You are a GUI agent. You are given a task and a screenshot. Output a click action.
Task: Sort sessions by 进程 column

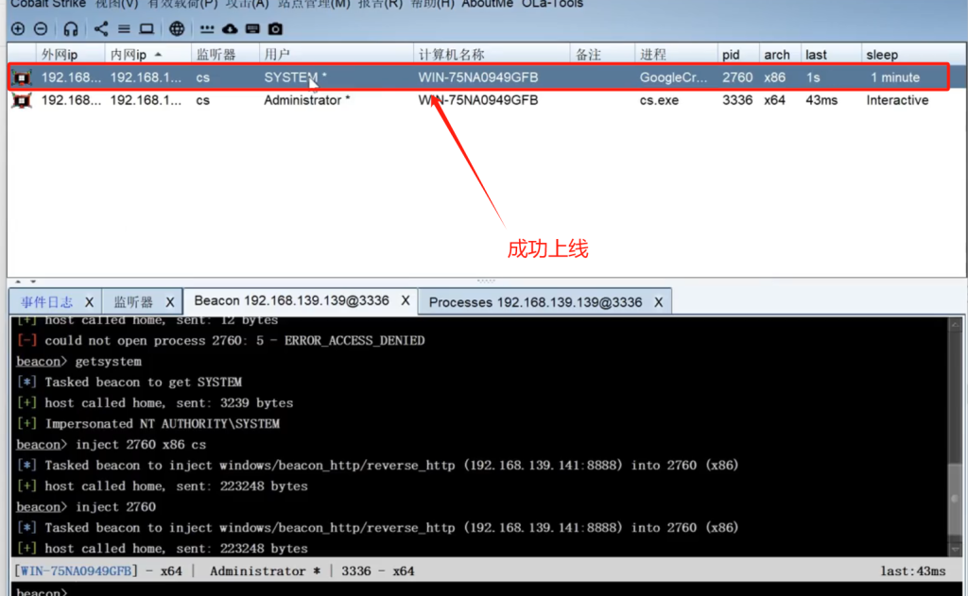coord(676,54)
